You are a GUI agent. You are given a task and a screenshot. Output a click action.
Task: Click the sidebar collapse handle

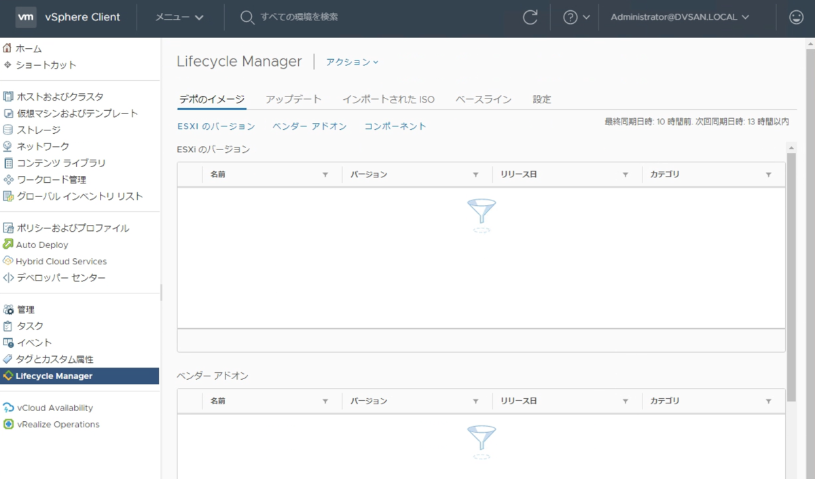tap(161, 292)
